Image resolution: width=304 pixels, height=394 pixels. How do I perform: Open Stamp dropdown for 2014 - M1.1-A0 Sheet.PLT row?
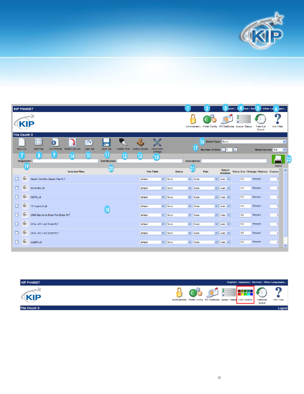click(179, 224)
